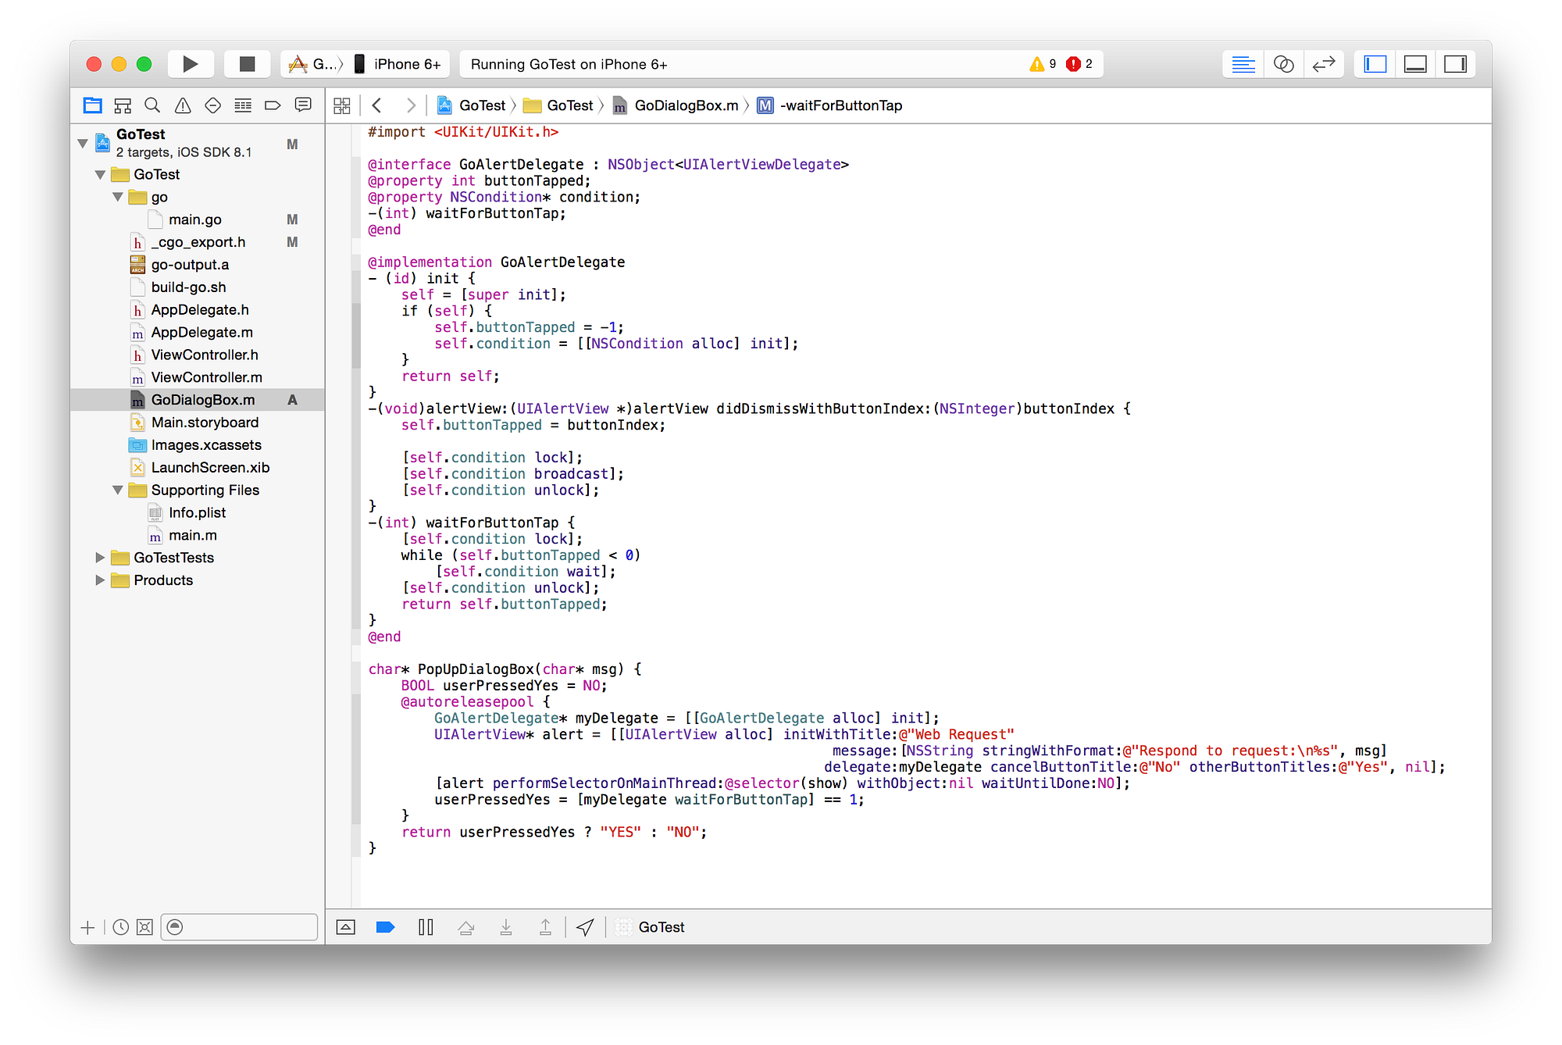
Task: Toggle the bottom debug area pane
Action: tap(1415, 64)
